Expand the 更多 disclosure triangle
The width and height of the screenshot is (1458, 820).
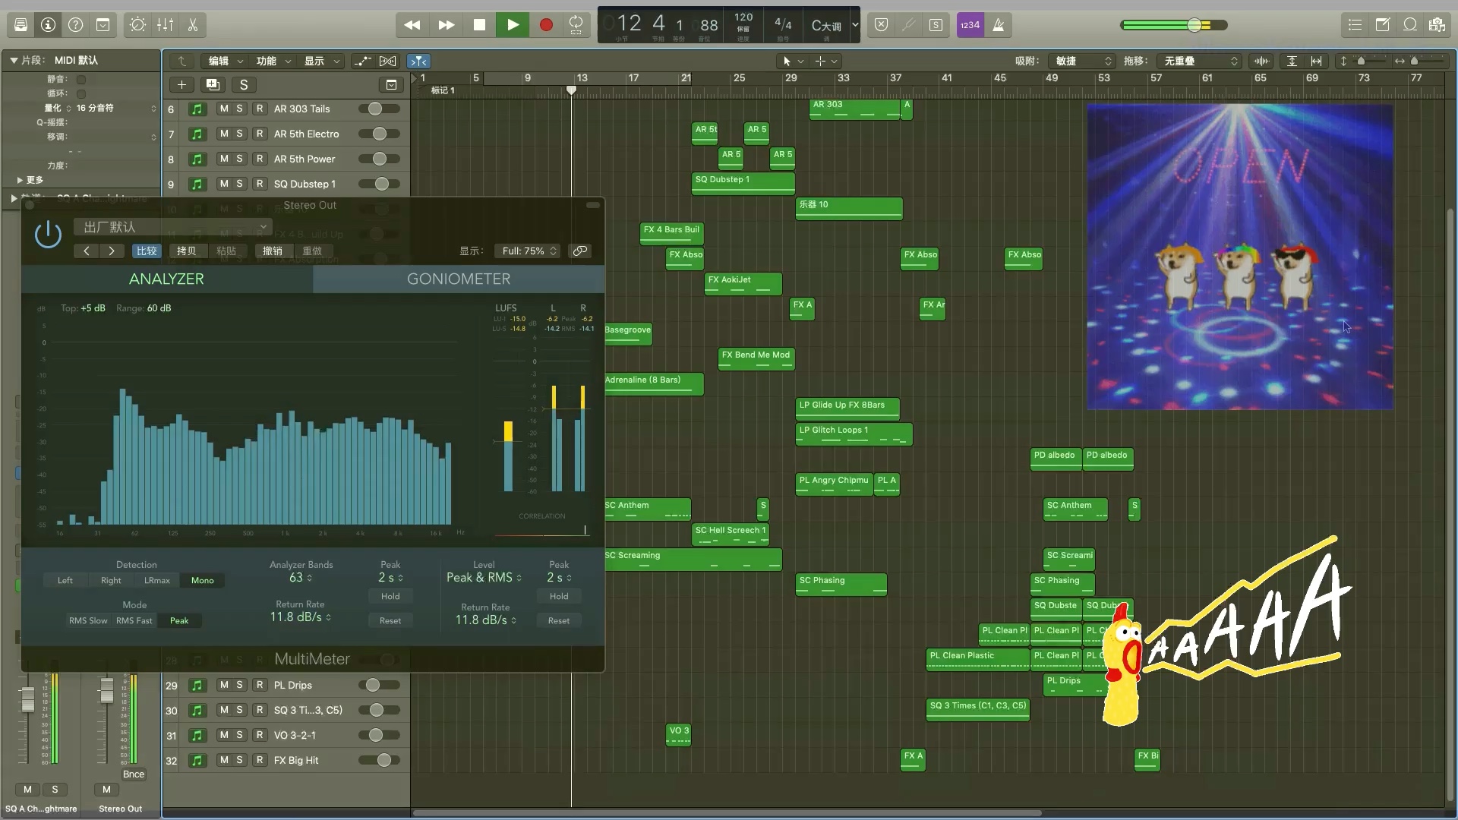pos(20,180)
